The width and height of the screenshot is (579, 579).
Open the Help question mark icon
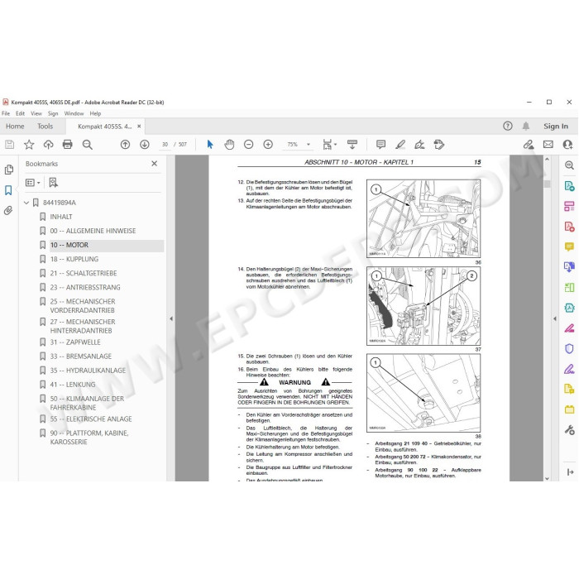(508, 126)
